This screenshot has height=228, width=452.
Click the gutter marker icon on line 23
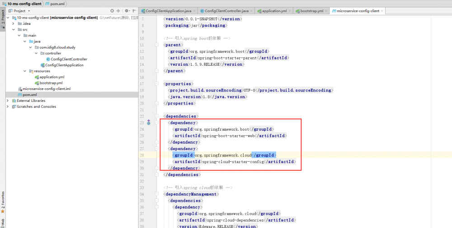148,123
